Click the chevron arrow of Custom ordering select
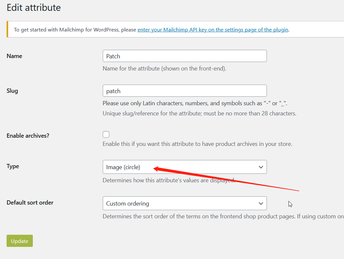Image resolution: width=344 pixels, height=259 pixels. (x=261, y=204)
